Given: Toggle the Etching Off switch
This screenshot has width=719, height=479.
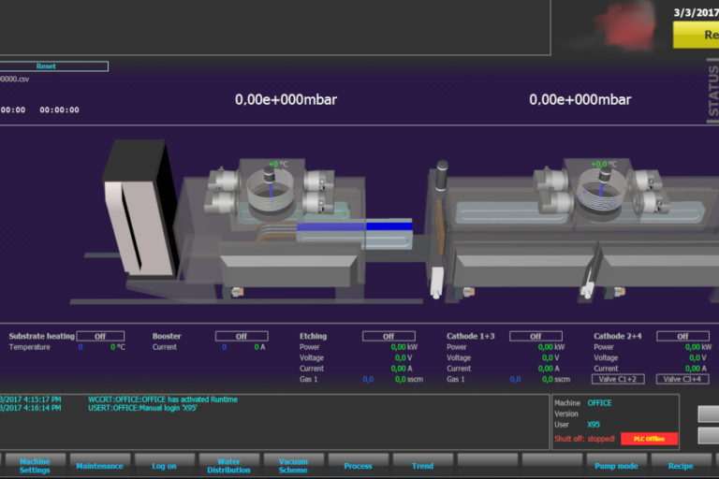Looking at the screenshot, I should click(x=389, y=336).
